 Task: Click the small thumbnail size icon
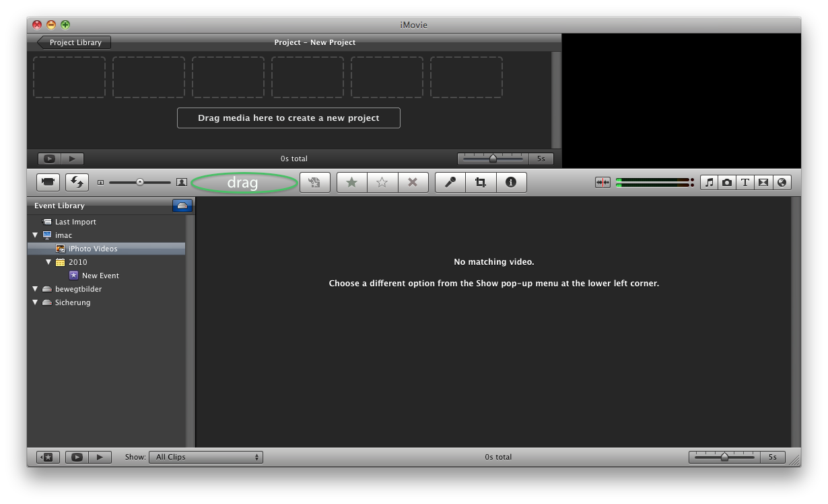[x=100, y=182]
